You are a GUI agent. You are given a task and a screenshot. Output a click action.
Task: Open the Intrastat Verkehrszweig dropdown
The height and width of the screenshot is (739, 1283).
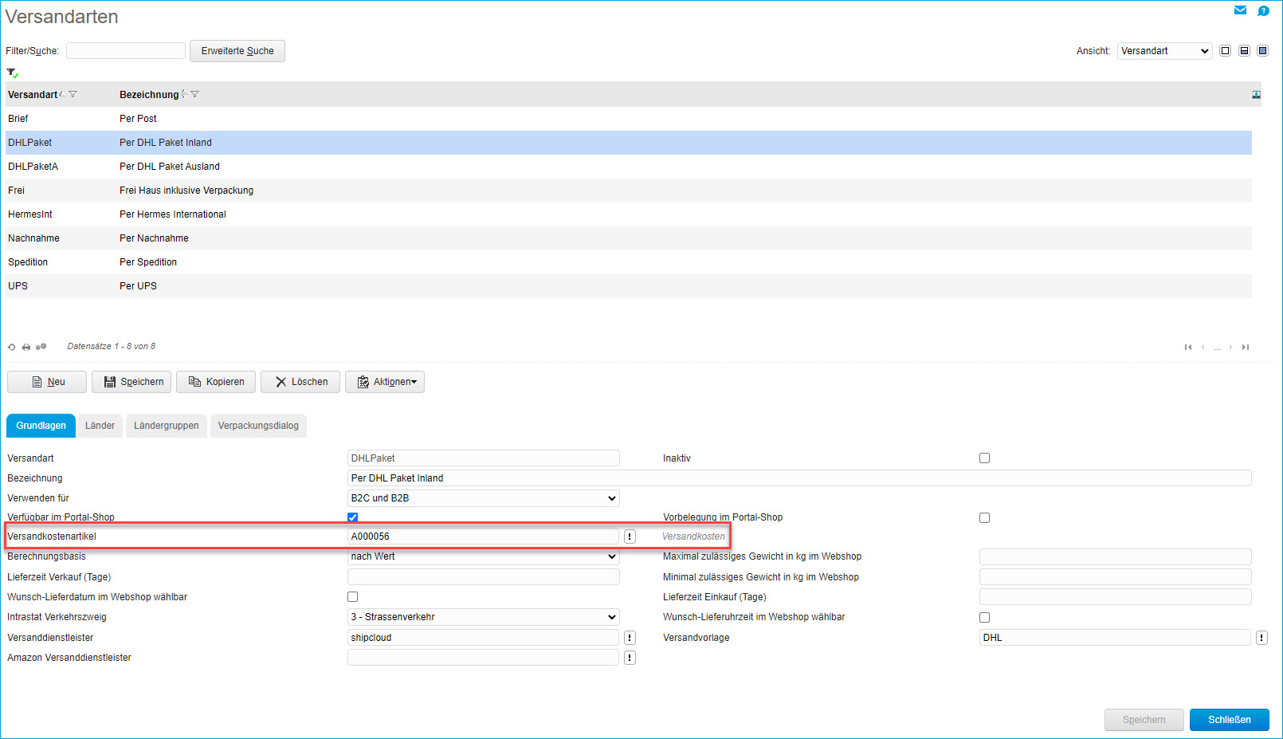click(483, 617)
